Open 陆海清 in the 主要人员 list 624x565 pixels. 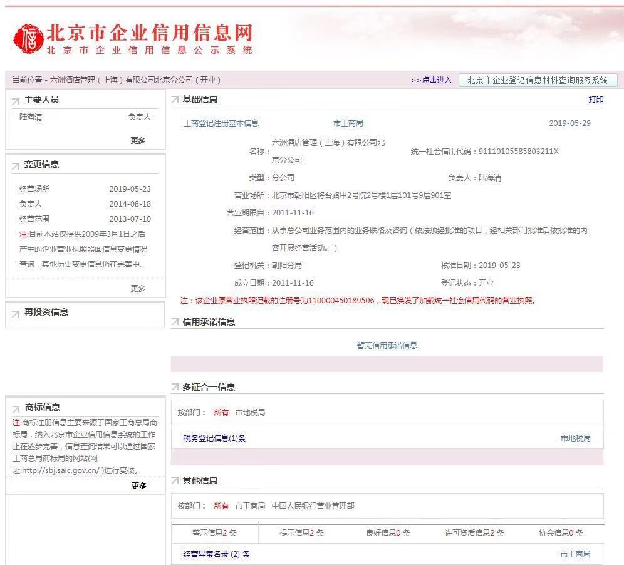31,117
